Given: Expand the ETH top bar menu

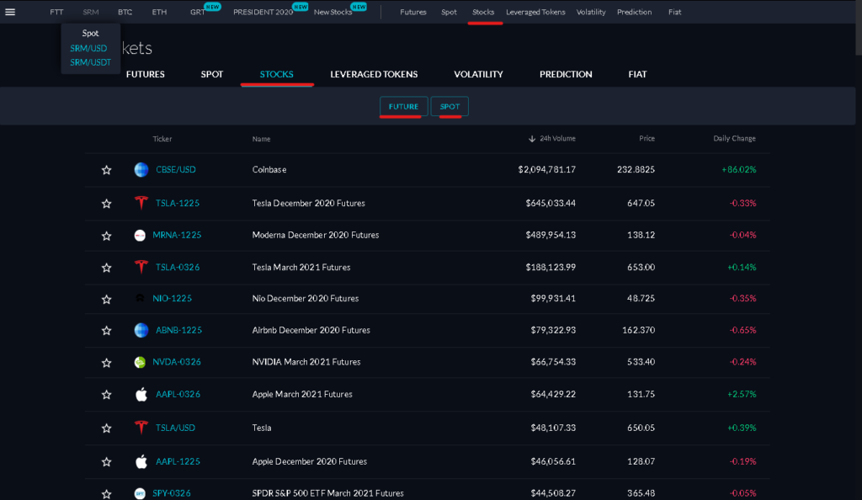Looking at the screenshot, I should pos(159,12).
